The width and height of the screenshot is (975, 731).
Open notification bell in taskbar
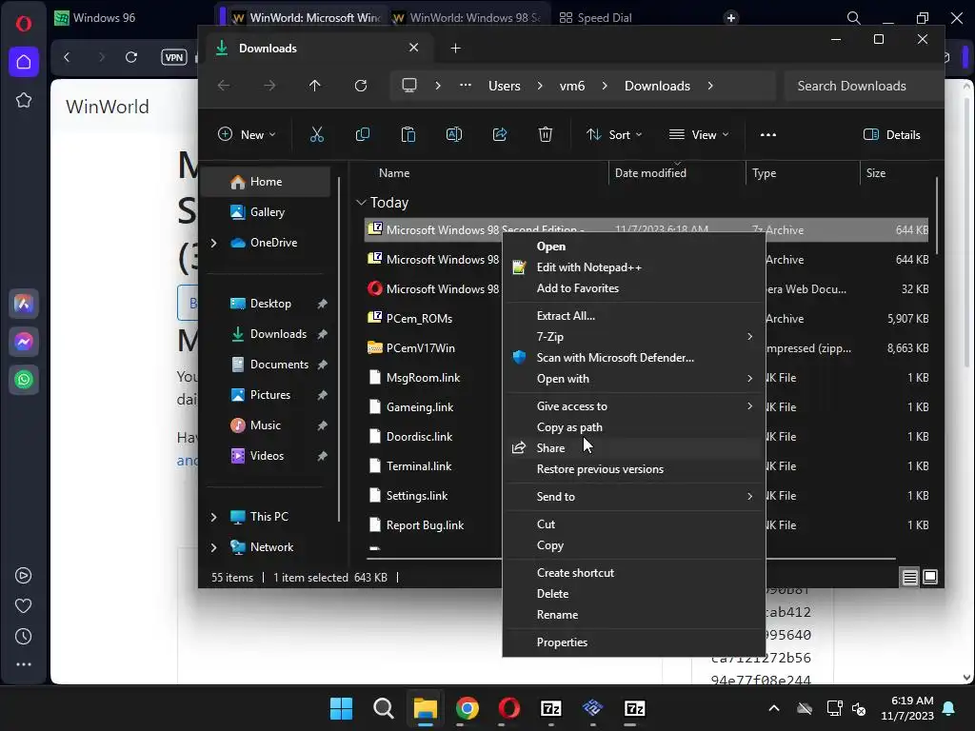coord(949,708)
